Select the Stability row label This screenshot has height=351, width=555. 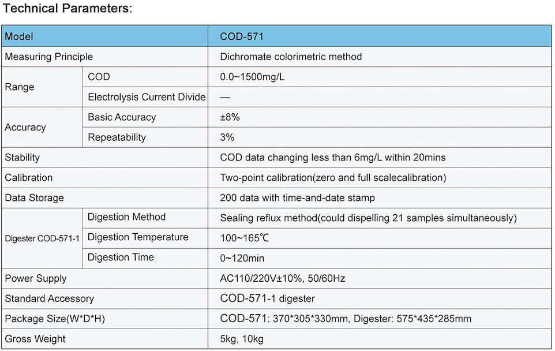[x=22, y=158]
